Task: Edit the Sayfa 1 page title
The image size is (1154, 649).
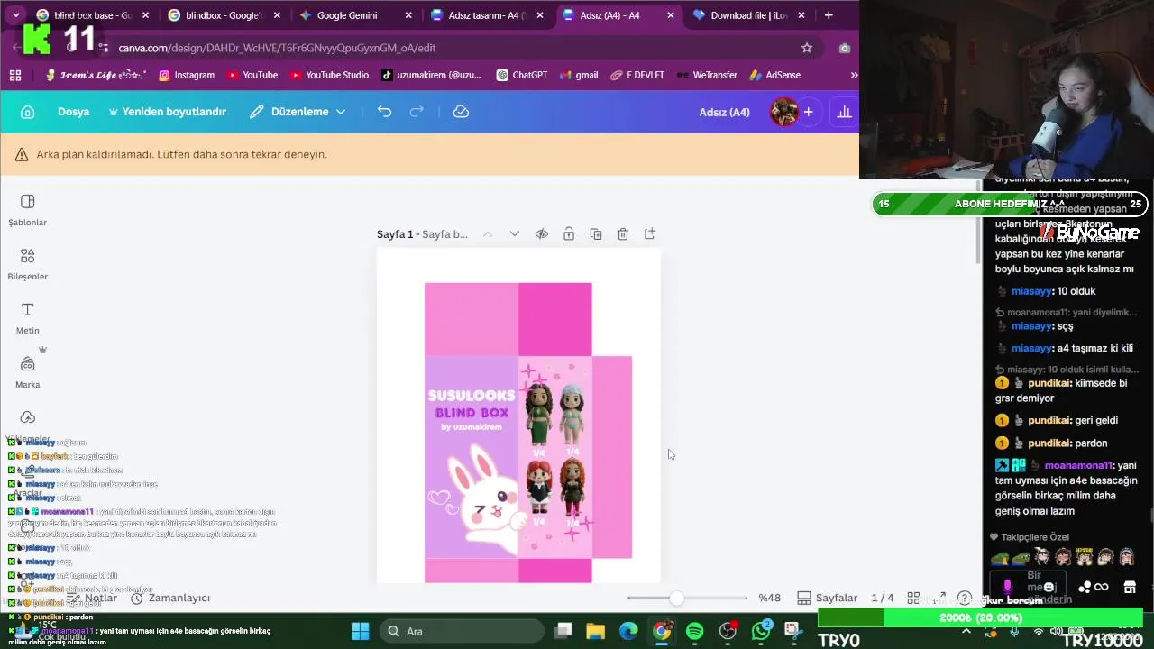Action: point(422,234)
